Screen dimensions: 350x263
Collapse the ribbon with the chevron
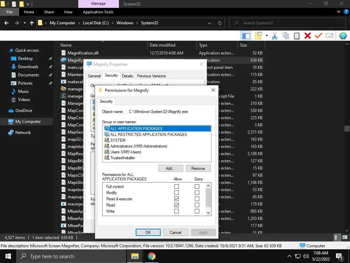(339, 12)
